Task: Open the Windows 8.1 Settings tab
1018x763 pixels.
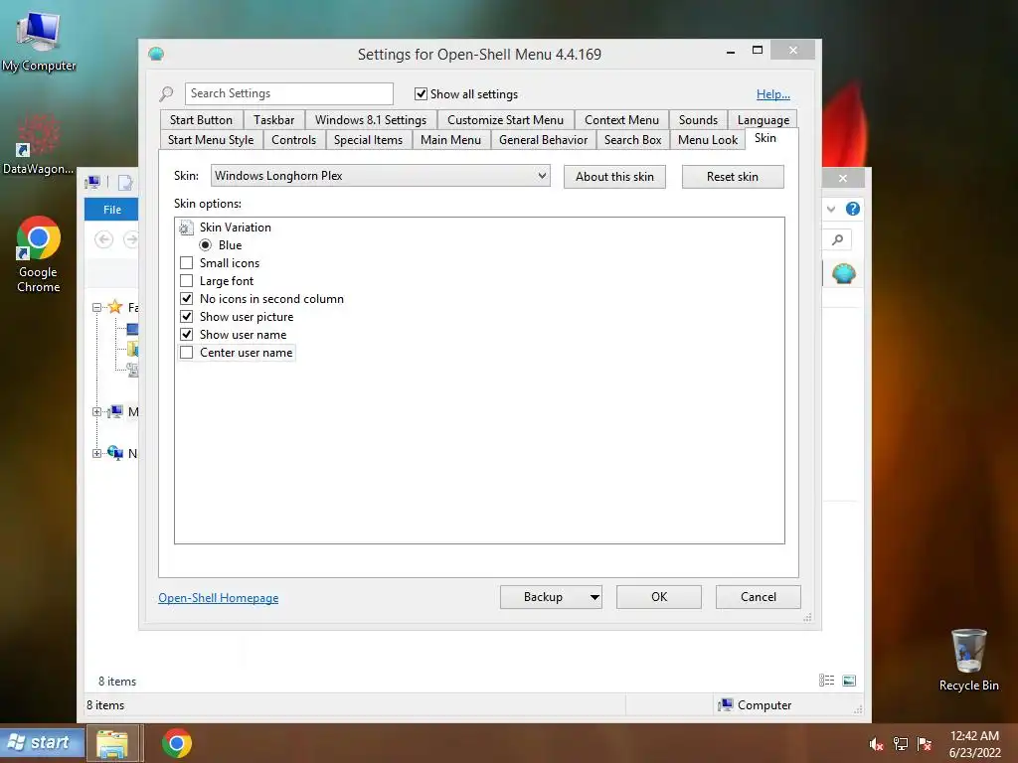Action: 371,120
